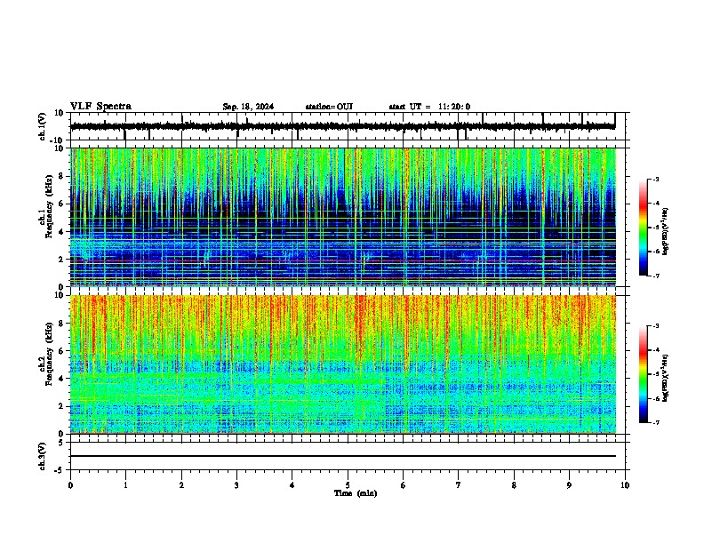Click the flat ch.3 voltage trace line
Viewport: 704px width, 544px height.
[x=343, y=456]
